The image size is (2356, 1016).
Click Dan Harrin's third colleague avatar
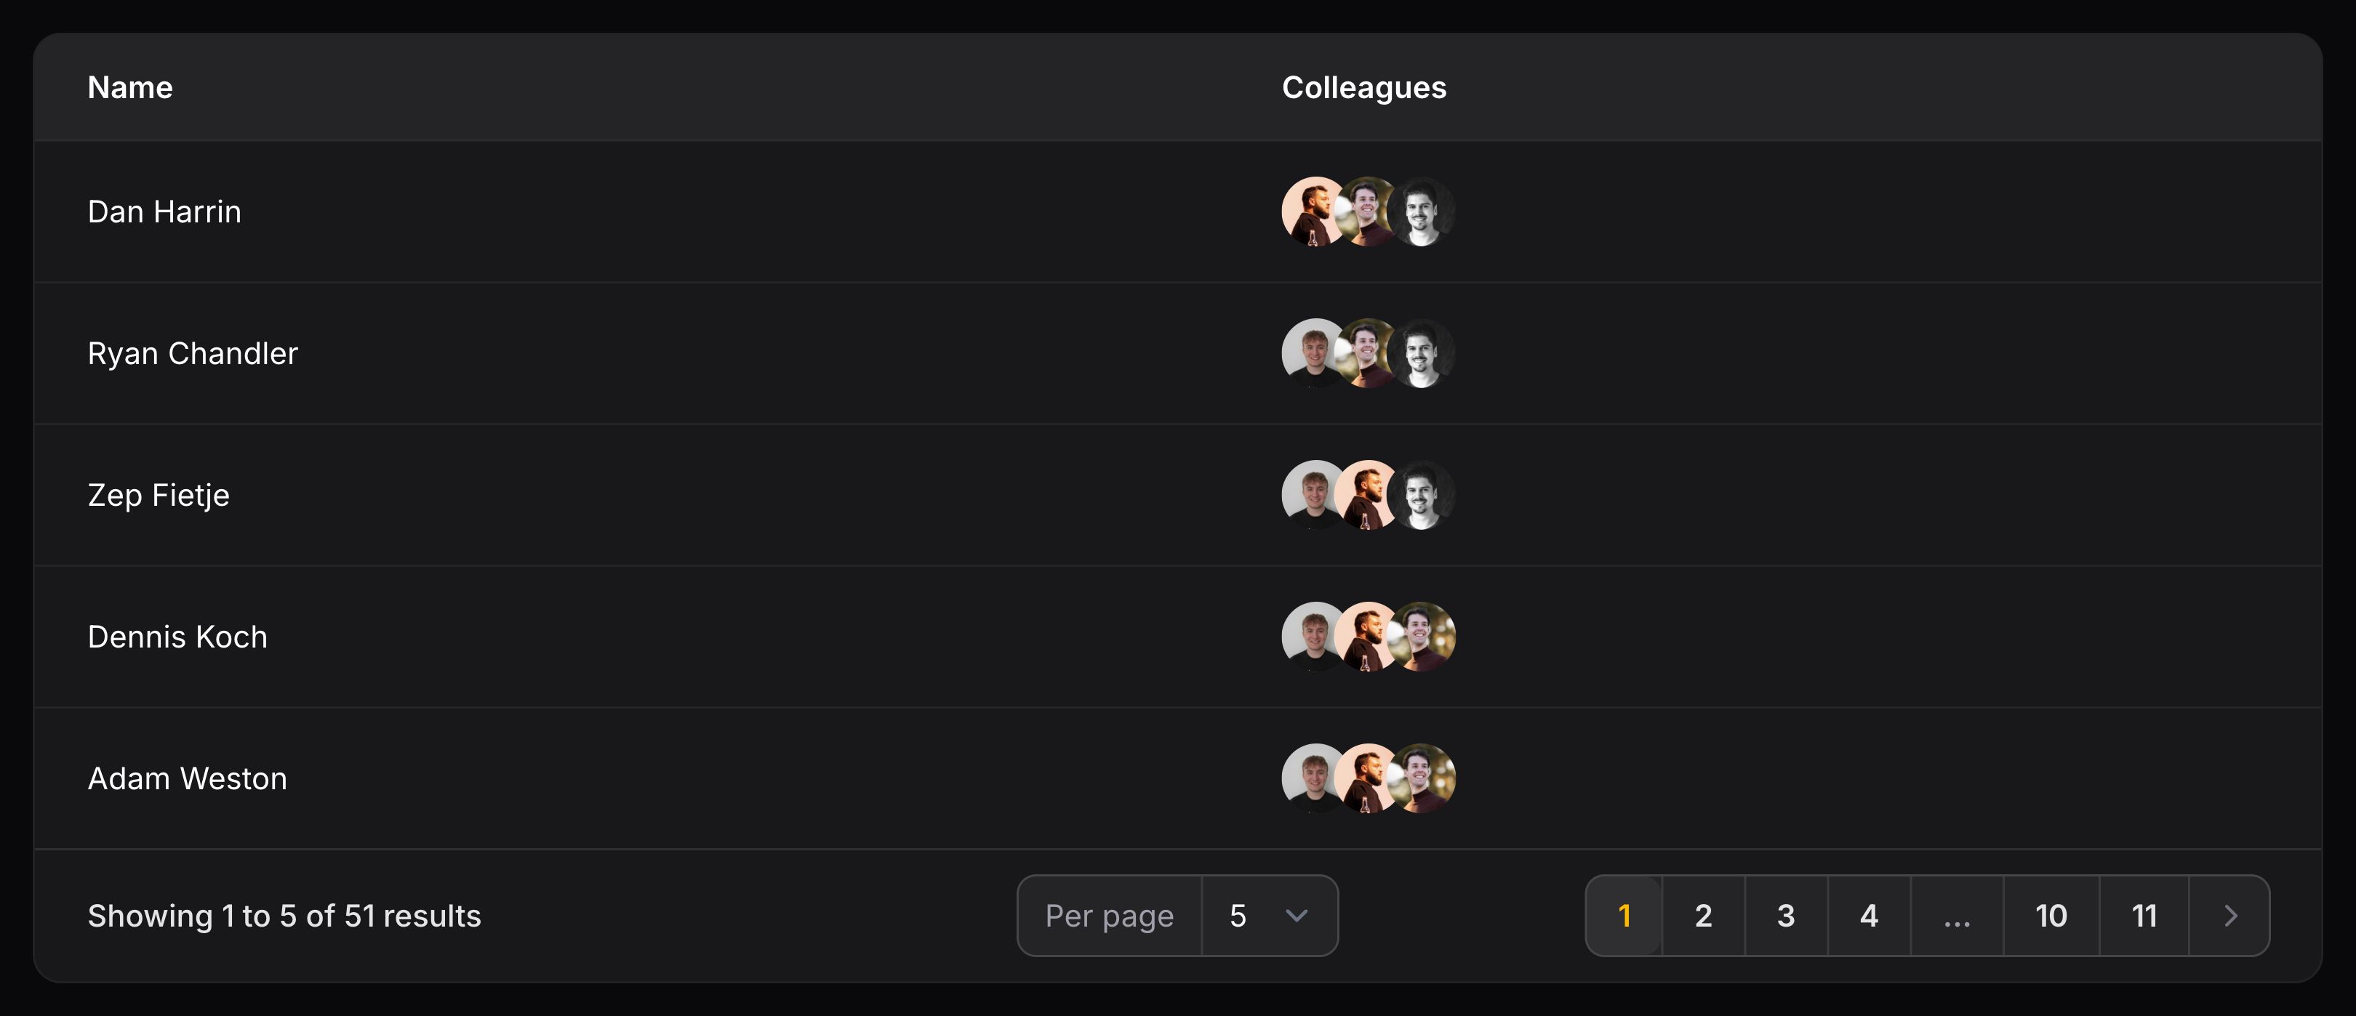[1425, 212]
